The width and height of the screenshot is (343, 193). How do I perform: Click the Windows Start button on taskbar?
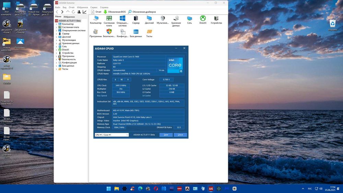(x=109, y=189)
